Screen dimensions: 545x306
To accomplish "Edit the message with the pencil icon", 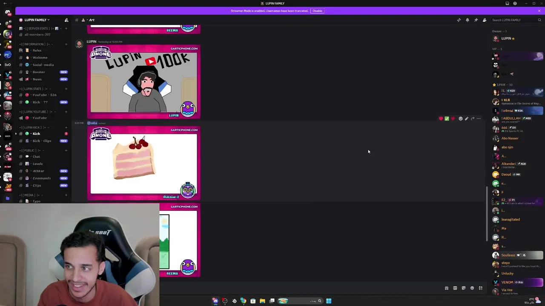I will point(466,119).
